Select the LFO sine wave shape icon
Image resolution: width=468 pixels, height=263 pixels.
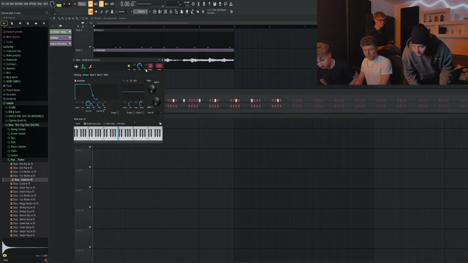[124, 81]
